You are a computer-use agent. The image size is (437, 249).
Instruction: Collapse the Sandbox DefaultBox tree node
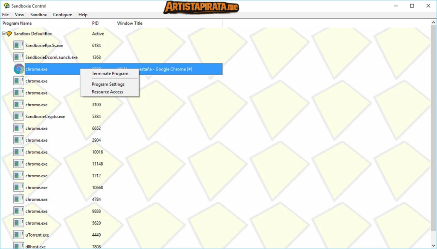click(4, 34)
